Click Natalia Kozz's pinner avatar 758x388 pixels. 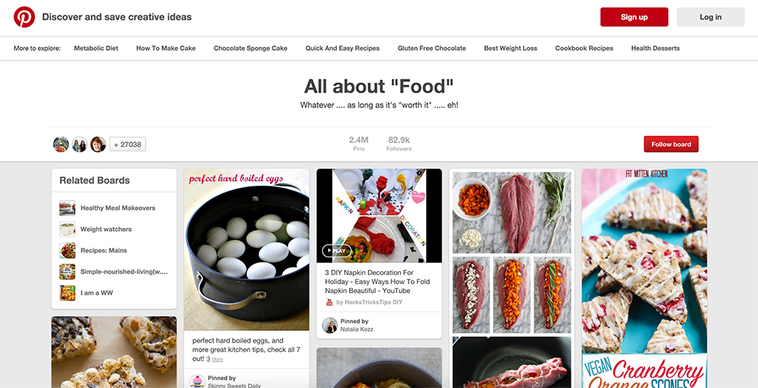coord(330,325)
